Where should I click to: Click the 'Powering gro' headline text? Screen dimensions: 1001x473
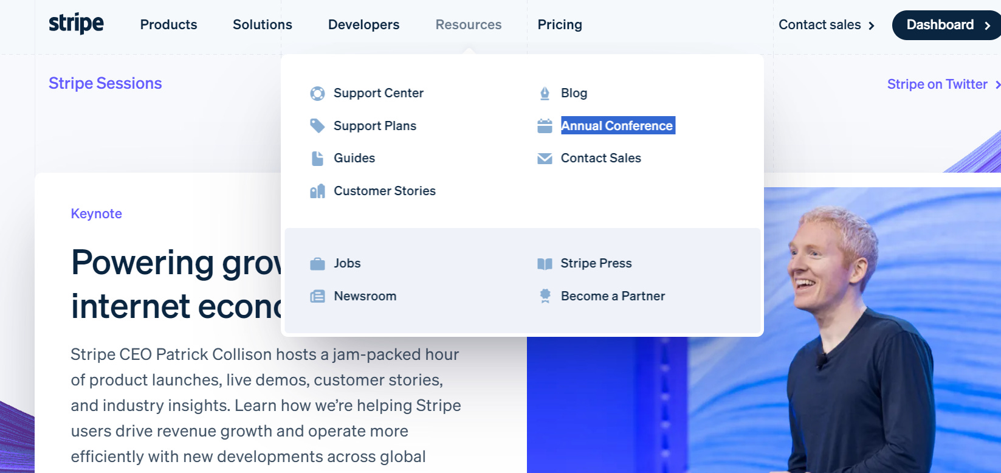tap(176, 263)
